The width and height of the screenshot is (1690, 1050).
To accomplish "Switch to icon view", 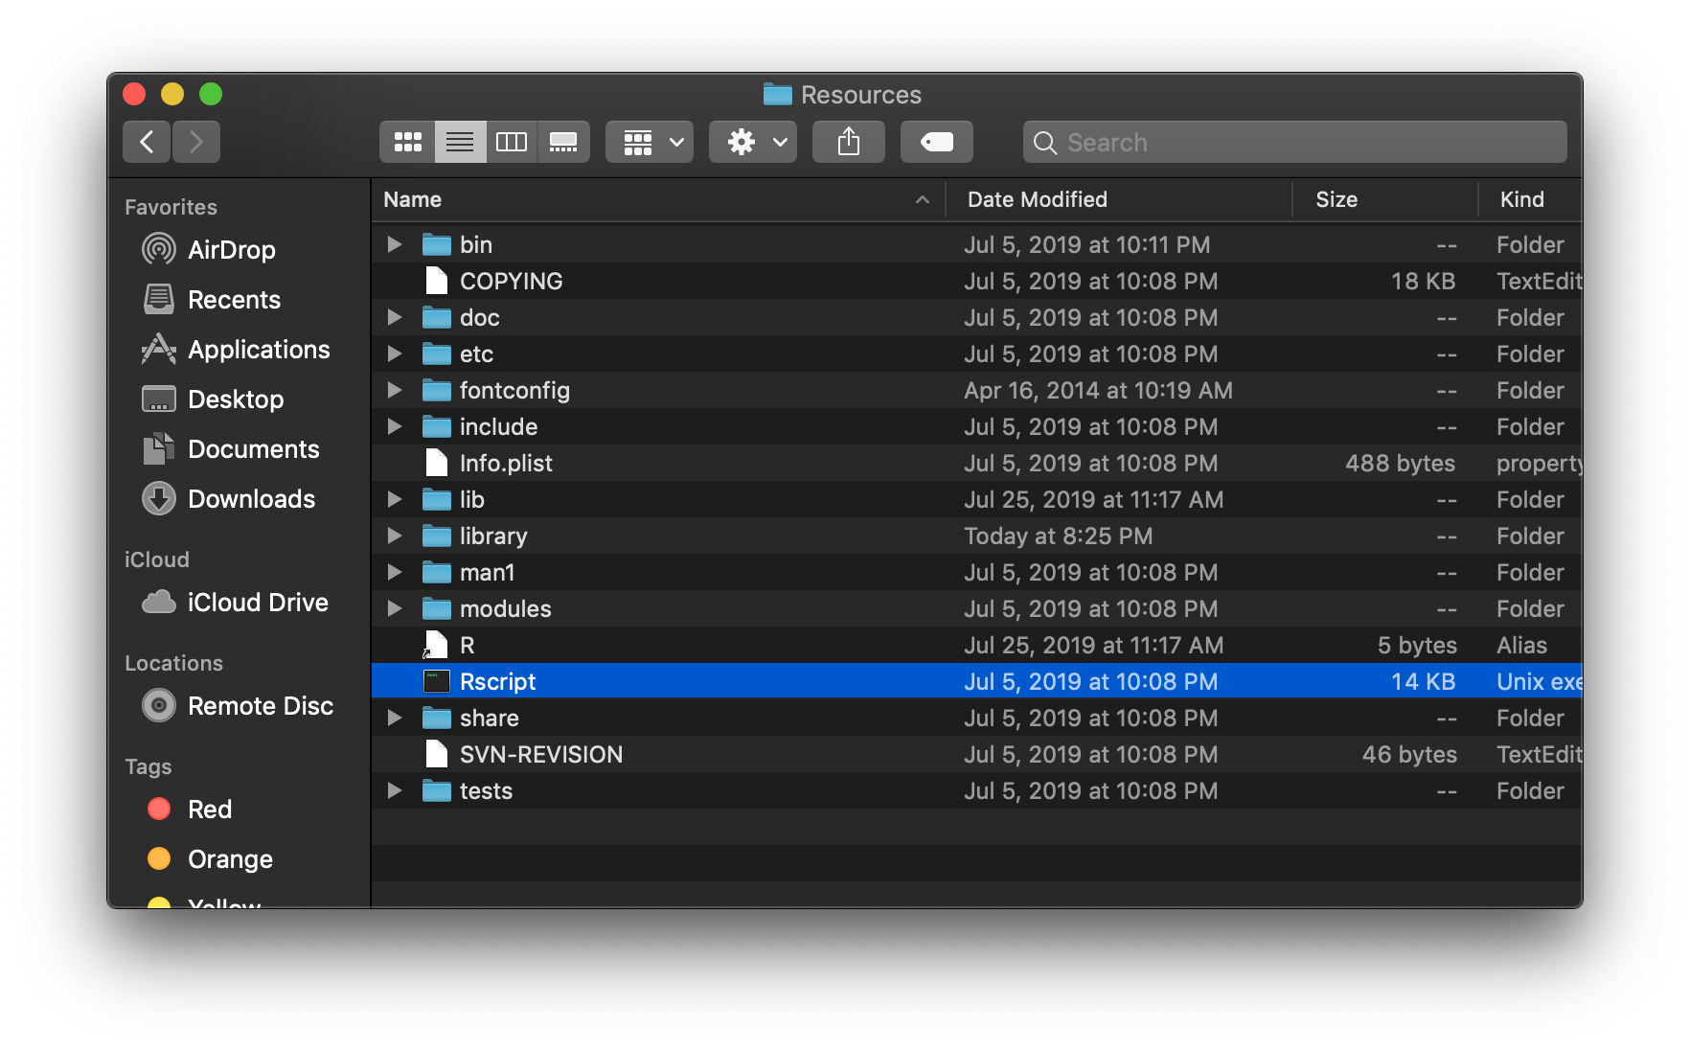I will click(408, 142).
